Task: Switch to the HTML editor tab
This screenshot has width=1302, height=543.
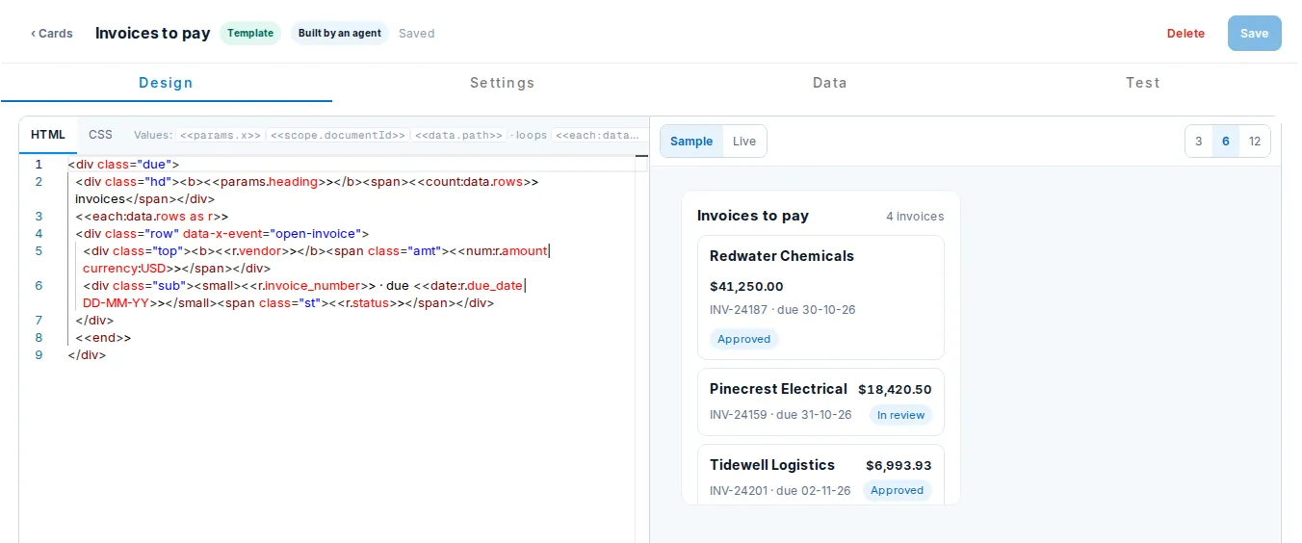Action: 48,135
